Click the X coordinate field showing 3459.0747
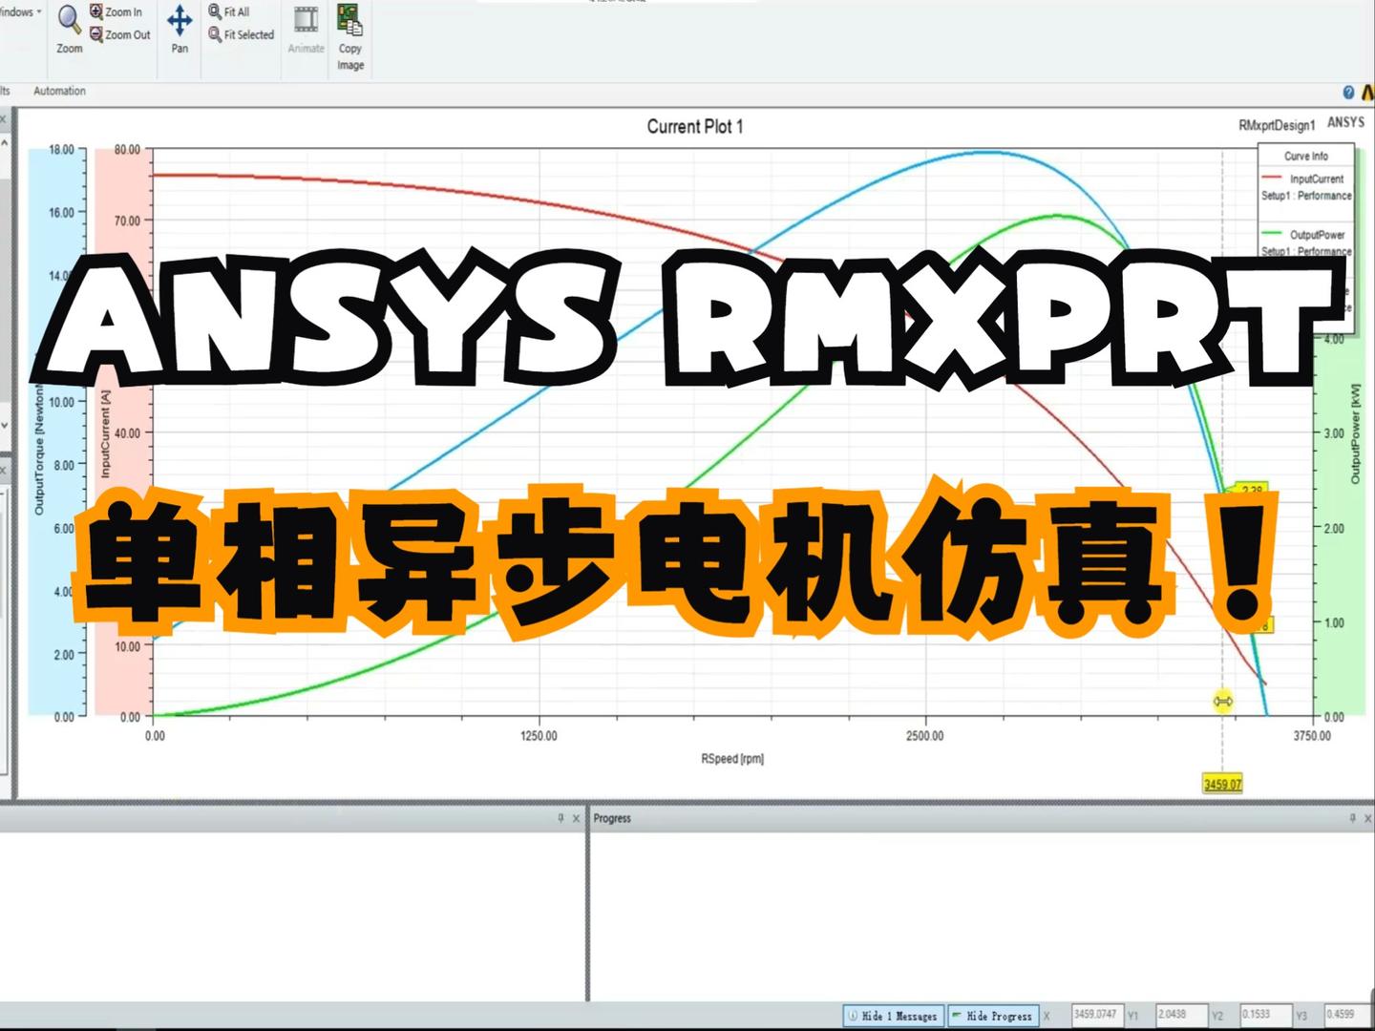The height and width of the screenshot is (1031, 1375). click(x=1094, y=1015)
